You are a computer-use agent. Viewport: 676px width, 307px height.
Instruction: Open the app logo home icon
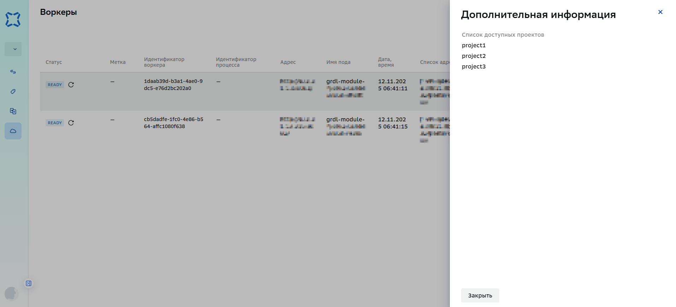13,19
